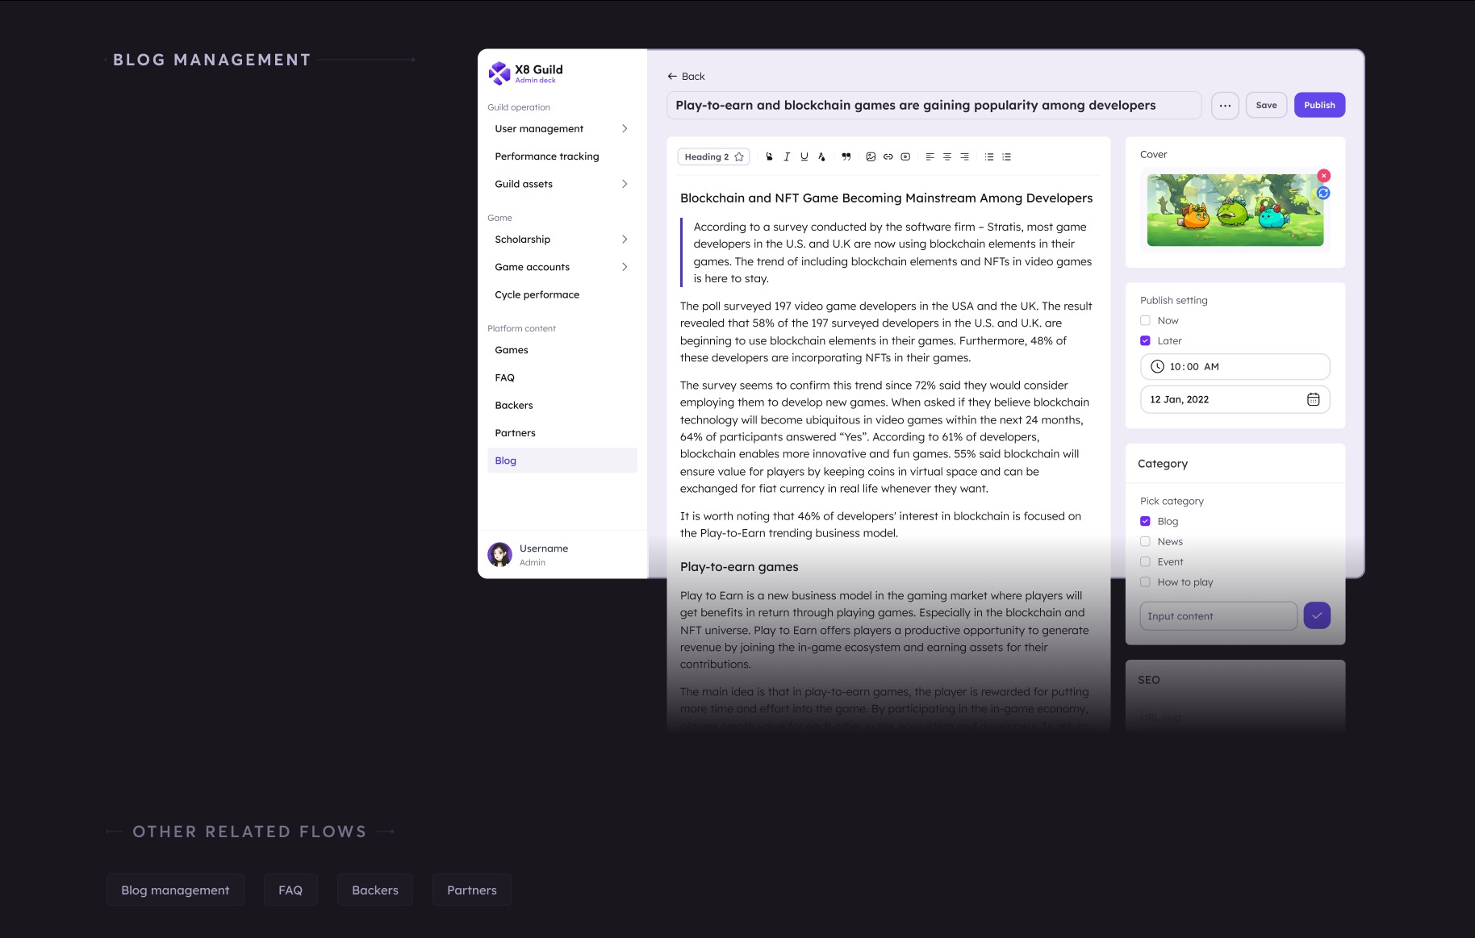Toggle bold text formatting
Screen dimensions: 1475x938
(x=769, y=156)
